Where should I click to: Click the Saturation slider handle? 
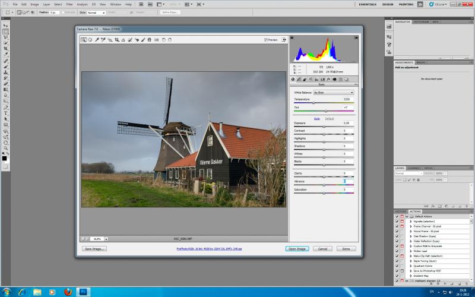click(324, 193)
